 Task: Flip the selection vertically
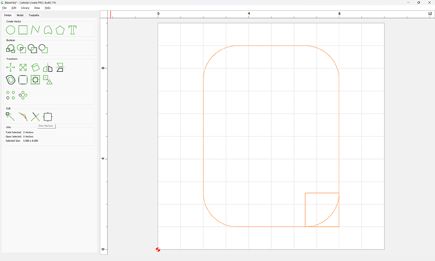pyautogui.click(x=60, y=67)
